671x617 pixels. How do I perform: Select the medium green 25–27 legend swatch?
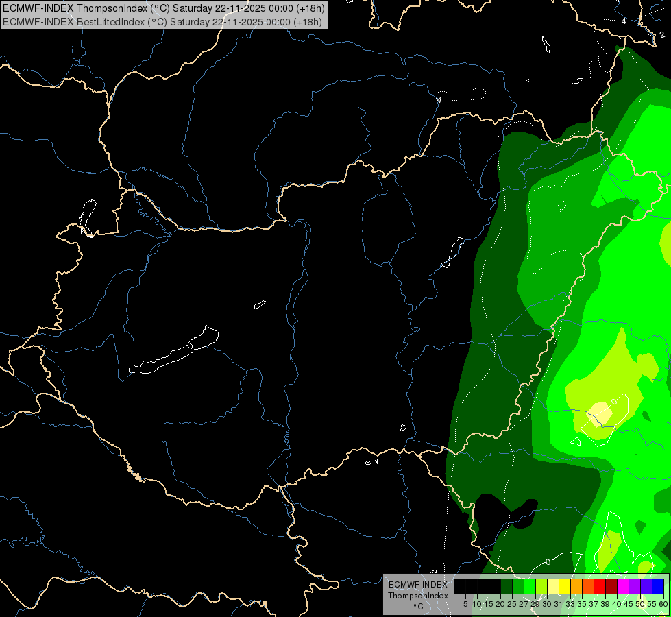(518, 586)
